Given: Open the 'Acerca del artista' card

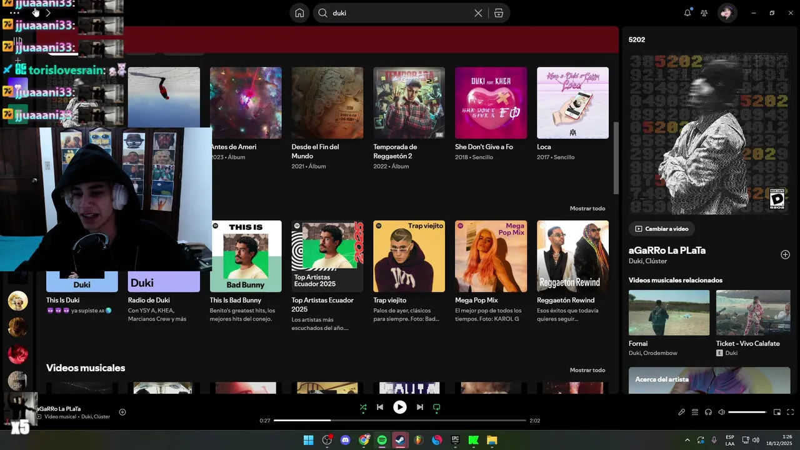Looking at the screenshot, I should point(709,381).
